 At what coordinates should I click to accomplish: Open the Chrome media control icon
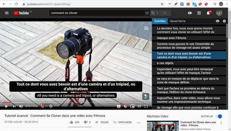click(215, 4)
